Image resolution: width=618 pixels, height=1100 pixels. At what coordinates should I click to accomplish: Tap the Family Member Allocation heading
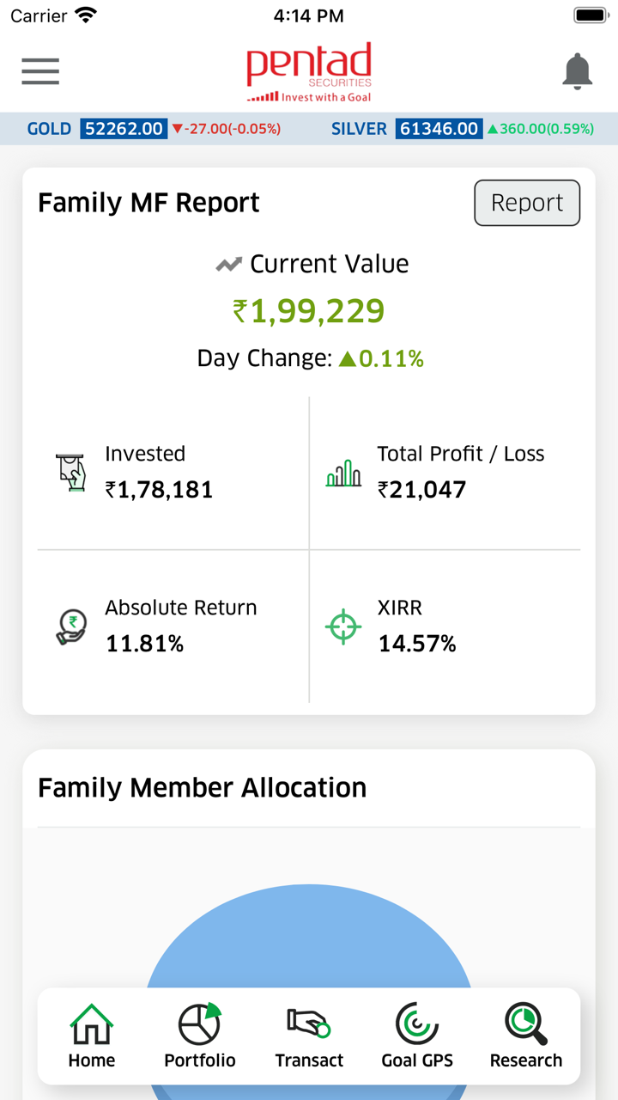click(x=203, y=788)
